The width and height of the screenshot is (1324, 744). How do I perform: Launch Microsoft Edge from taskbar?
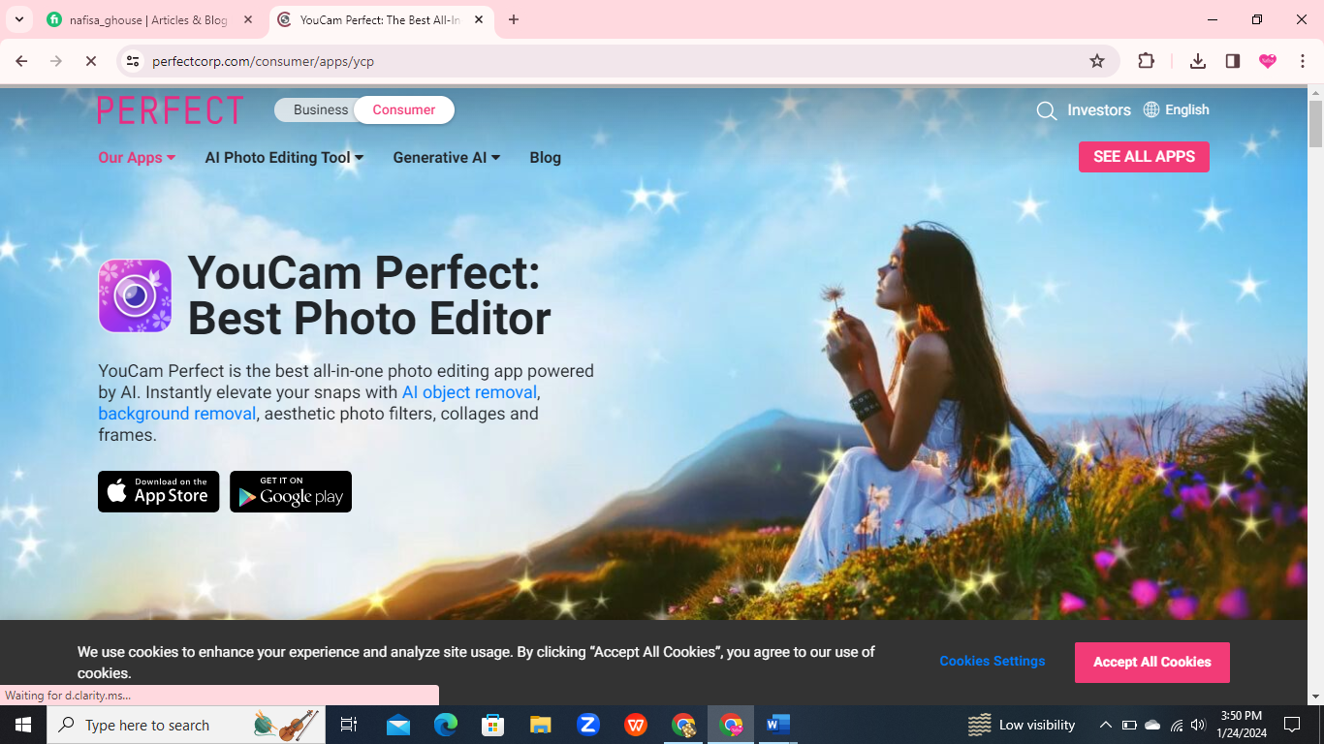coord(445,725)
